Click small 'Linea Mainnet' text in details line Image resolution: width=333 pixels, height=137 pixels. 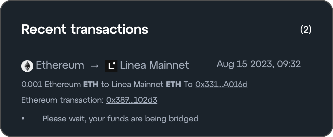137,85
